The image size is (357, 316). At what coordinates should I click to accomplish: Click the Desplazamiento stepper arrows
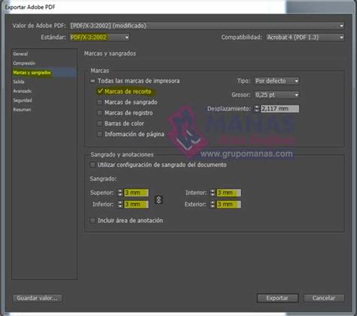click(257, 109)
